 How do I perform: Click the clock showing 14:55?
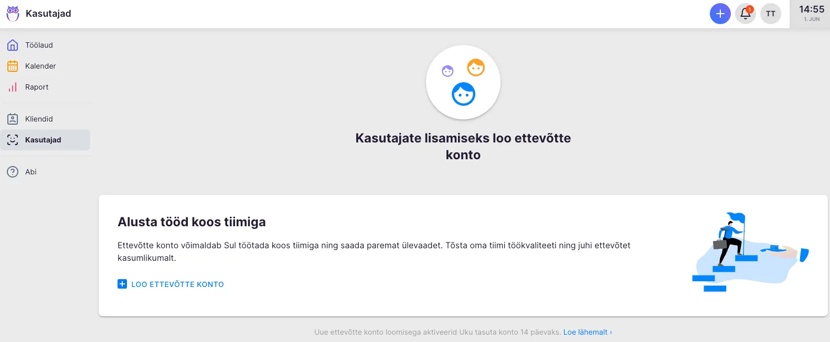(811, 14)
